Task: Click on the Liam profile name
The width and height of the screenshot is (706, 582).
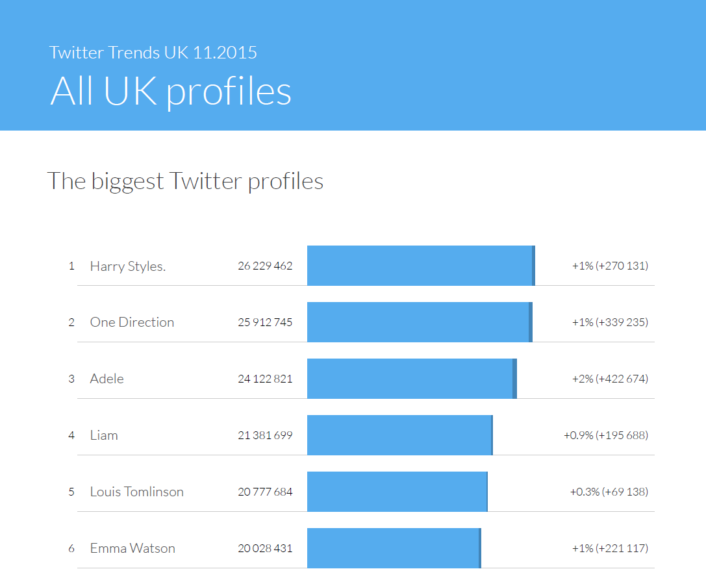Action: (x=104, y=436)
